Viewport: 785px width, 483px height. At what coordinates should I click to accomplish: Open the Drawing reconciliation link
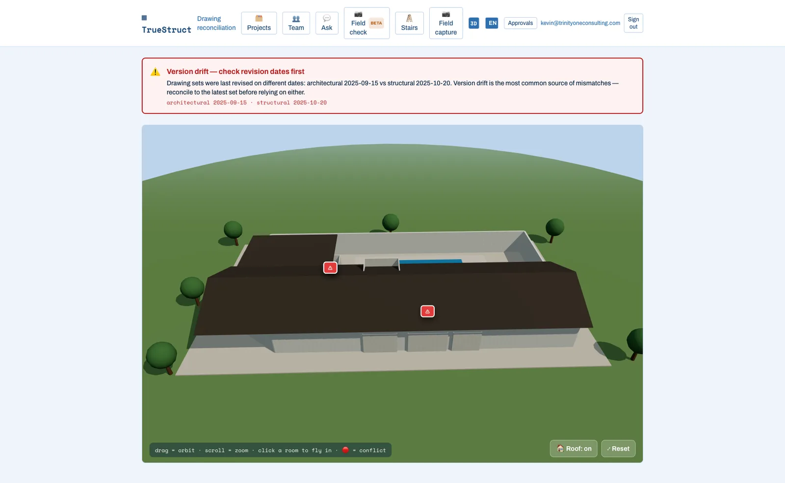click(216, 23)
